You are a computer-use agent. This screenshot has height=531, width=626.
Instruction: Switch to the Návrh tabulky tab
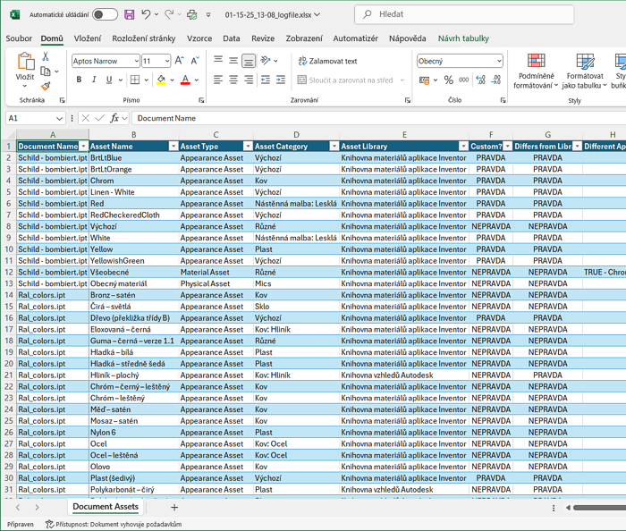tap(463, 38)
